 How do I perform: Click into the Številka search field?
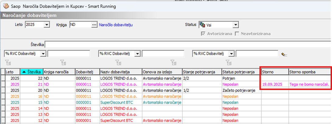pos(189,45)
